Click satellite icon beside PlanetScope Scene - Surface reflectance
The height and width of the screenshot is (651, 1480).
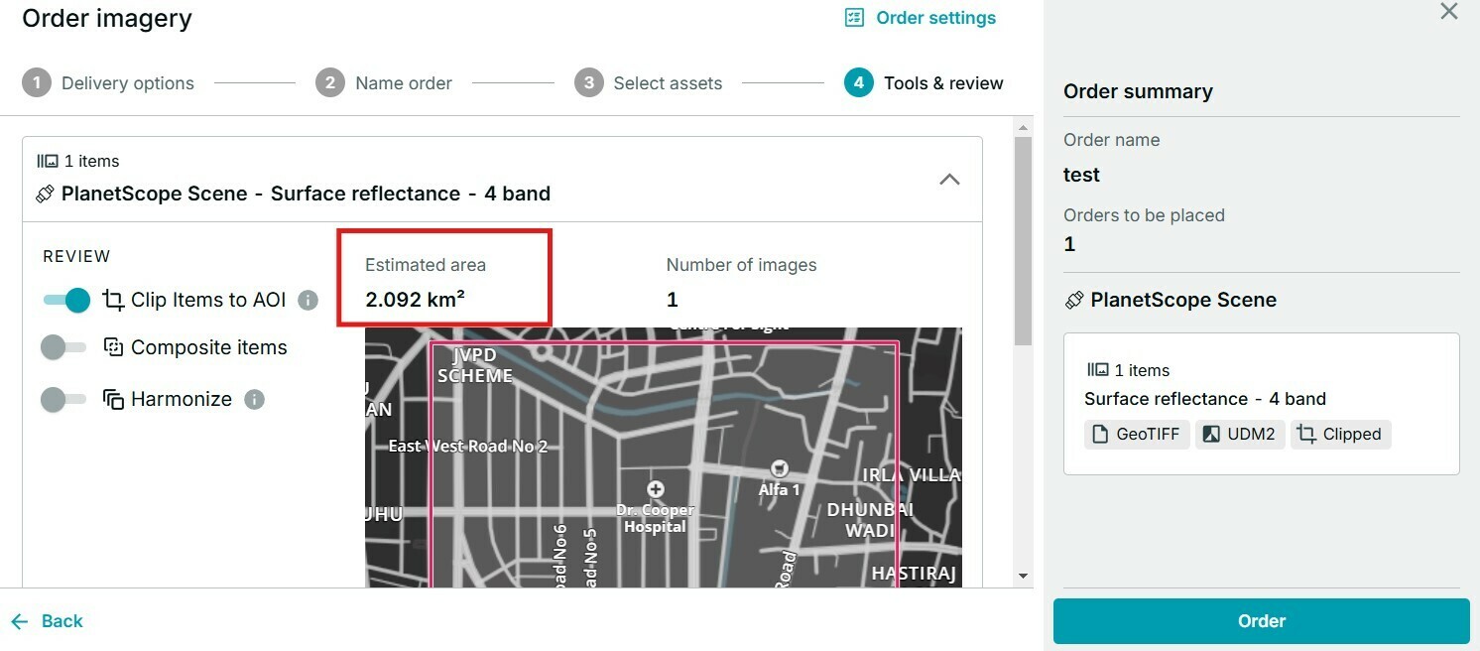[x=45, y=194]
